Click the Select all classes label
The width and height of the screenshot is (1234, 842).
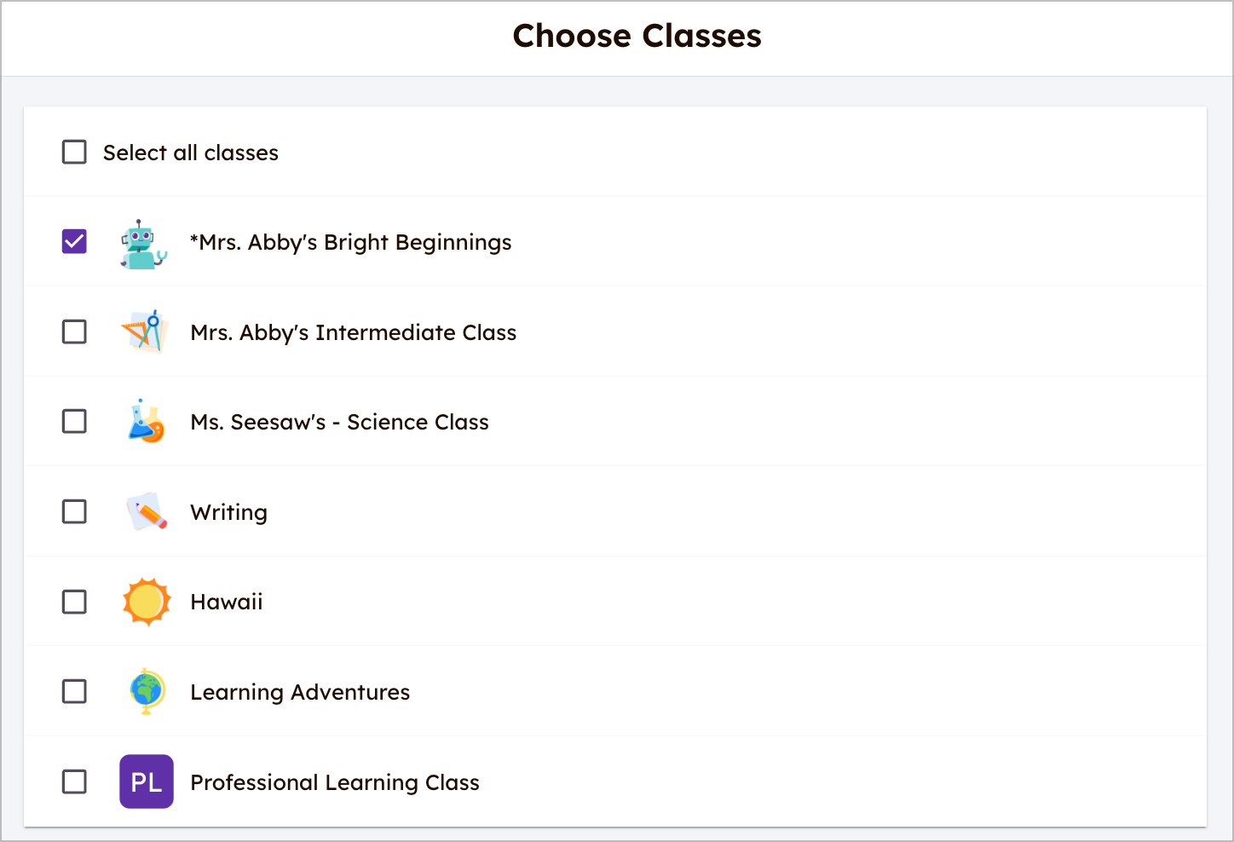coord(191,153)
